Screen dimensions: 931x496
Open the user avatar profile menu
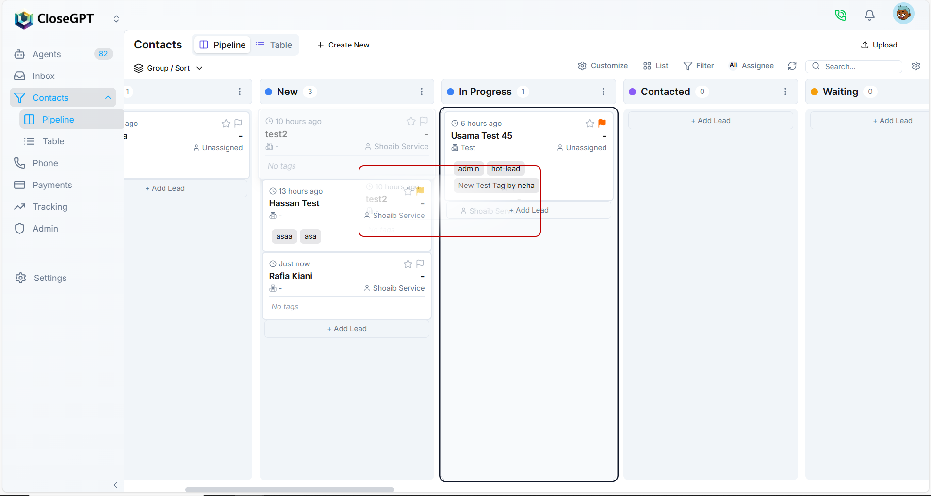[903, 14]
